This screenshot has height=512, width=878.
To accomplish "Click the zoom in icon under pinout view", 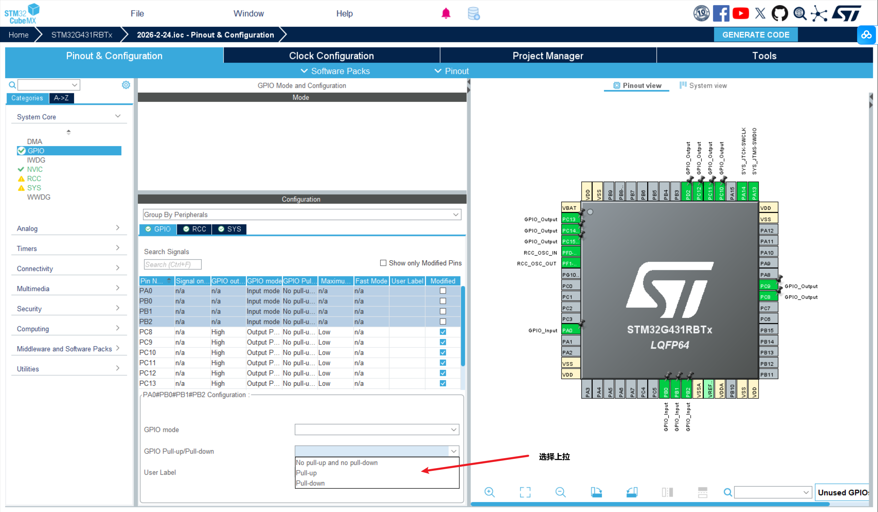I will (x=489, y=492).
